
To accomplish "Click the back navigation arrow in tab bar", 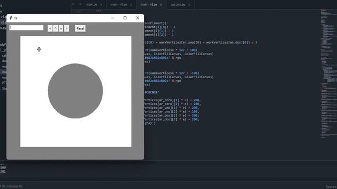I will pos(74,4).
